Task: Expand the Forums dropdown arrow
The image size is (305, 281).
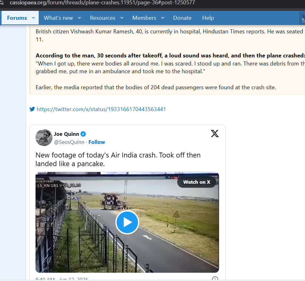Action: [x=33, y=18]
